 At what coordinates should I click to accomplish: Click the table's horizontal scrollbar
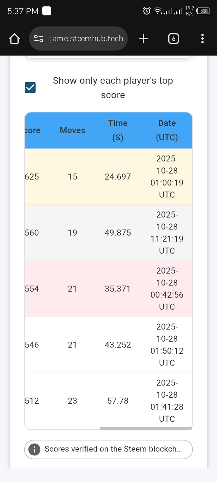pyautogui.click(x=145, y=428)
